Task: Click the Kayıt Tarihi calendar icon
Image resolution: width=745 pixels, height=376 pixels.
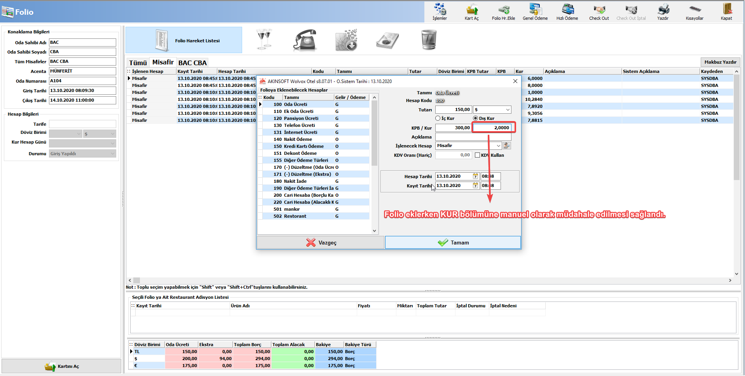Action: click(x=475, y=185)
